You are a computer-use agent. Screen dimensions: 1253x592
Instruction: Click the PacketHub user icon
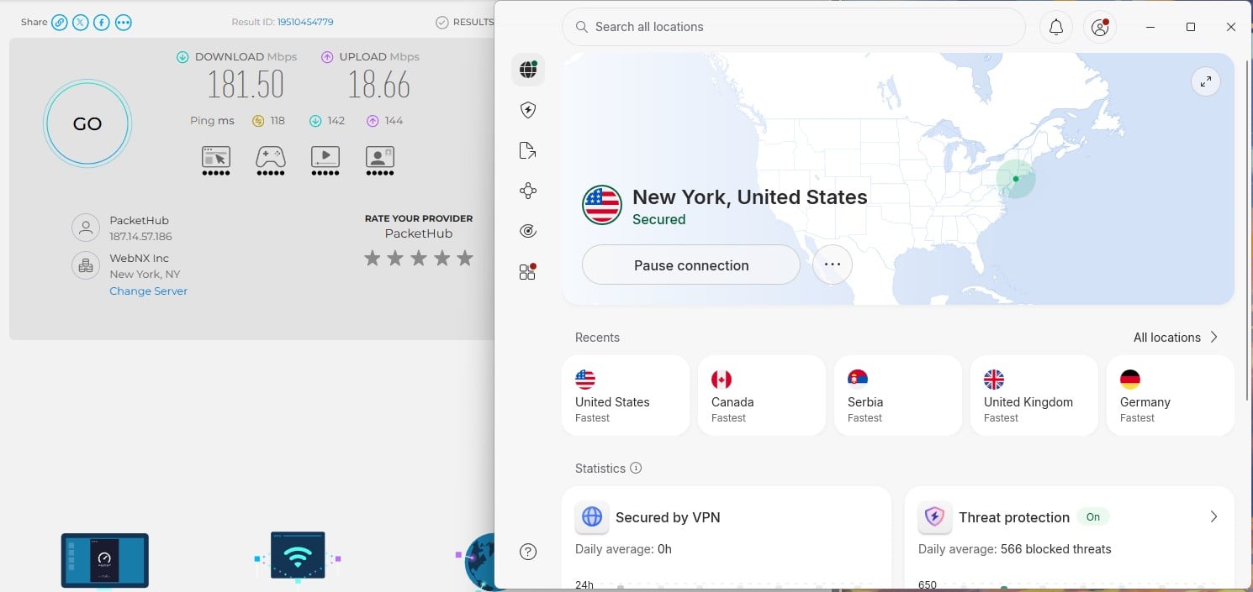point(85,228)
